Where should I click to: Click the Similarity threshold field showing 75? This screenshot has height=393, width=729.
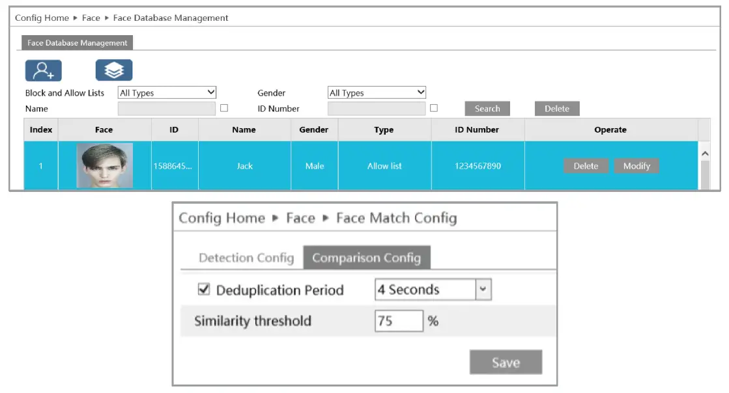tap(399, 321)
